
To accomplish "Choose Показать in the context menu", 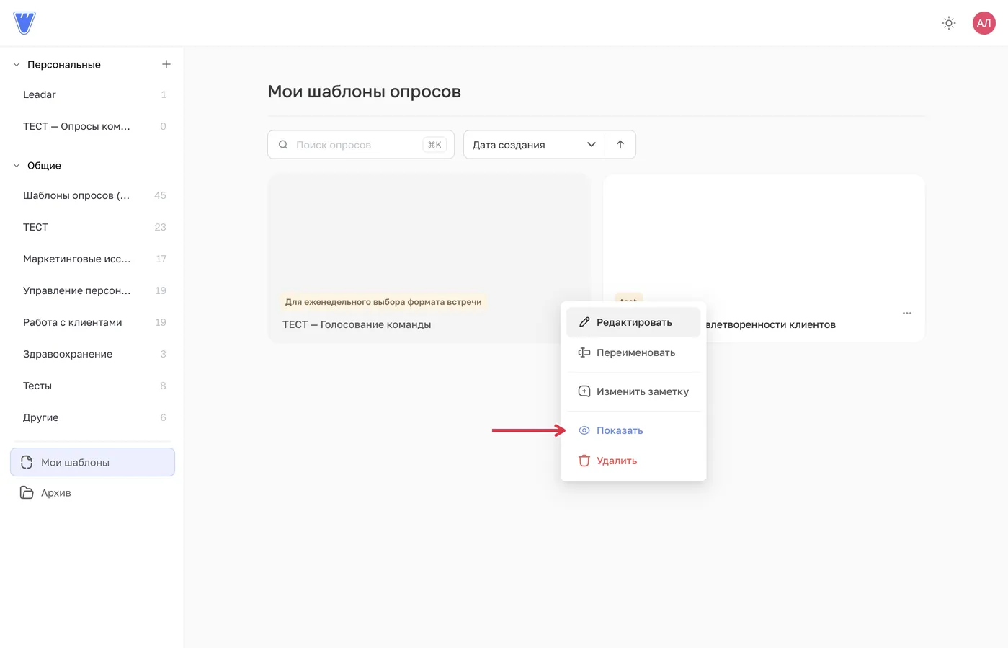I will coord(633,430).
